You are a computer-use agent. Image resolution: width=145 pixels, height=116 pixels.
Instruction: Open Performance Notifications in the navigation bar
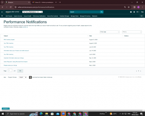click(x=39, y=16)
